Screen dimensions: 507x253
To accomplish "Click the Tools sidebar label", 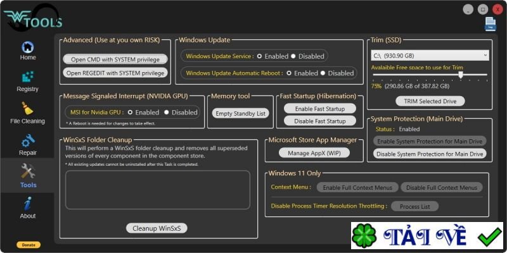I will (28, 185).
